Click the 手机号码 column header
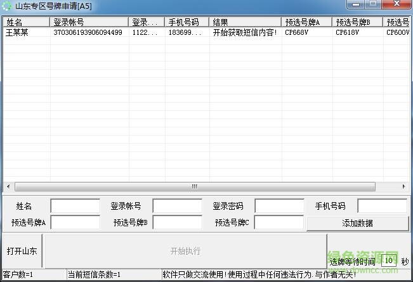Screen dimensions: 413x282 pyautogui.click(x=187, y=22)
